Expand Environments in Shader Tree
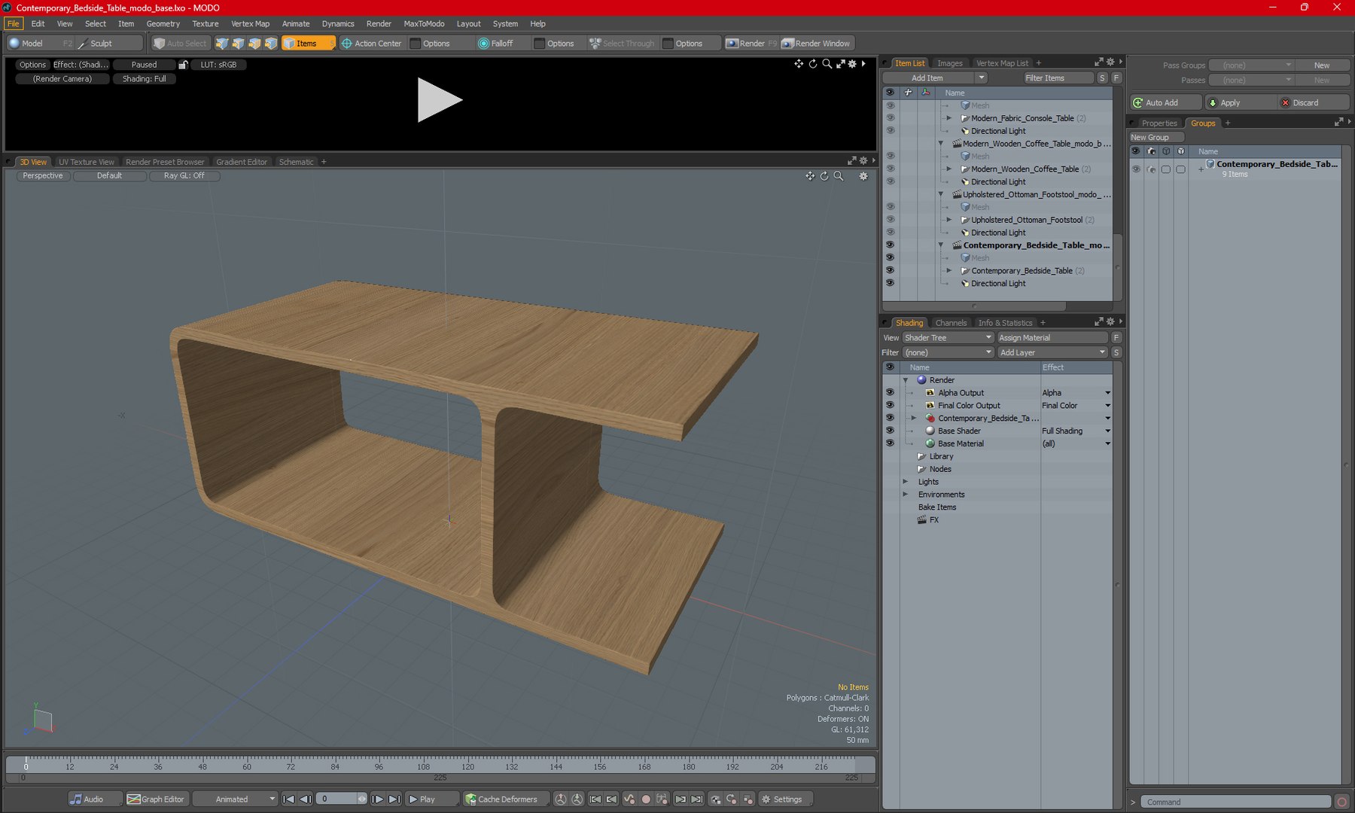 tap(906, 495)
